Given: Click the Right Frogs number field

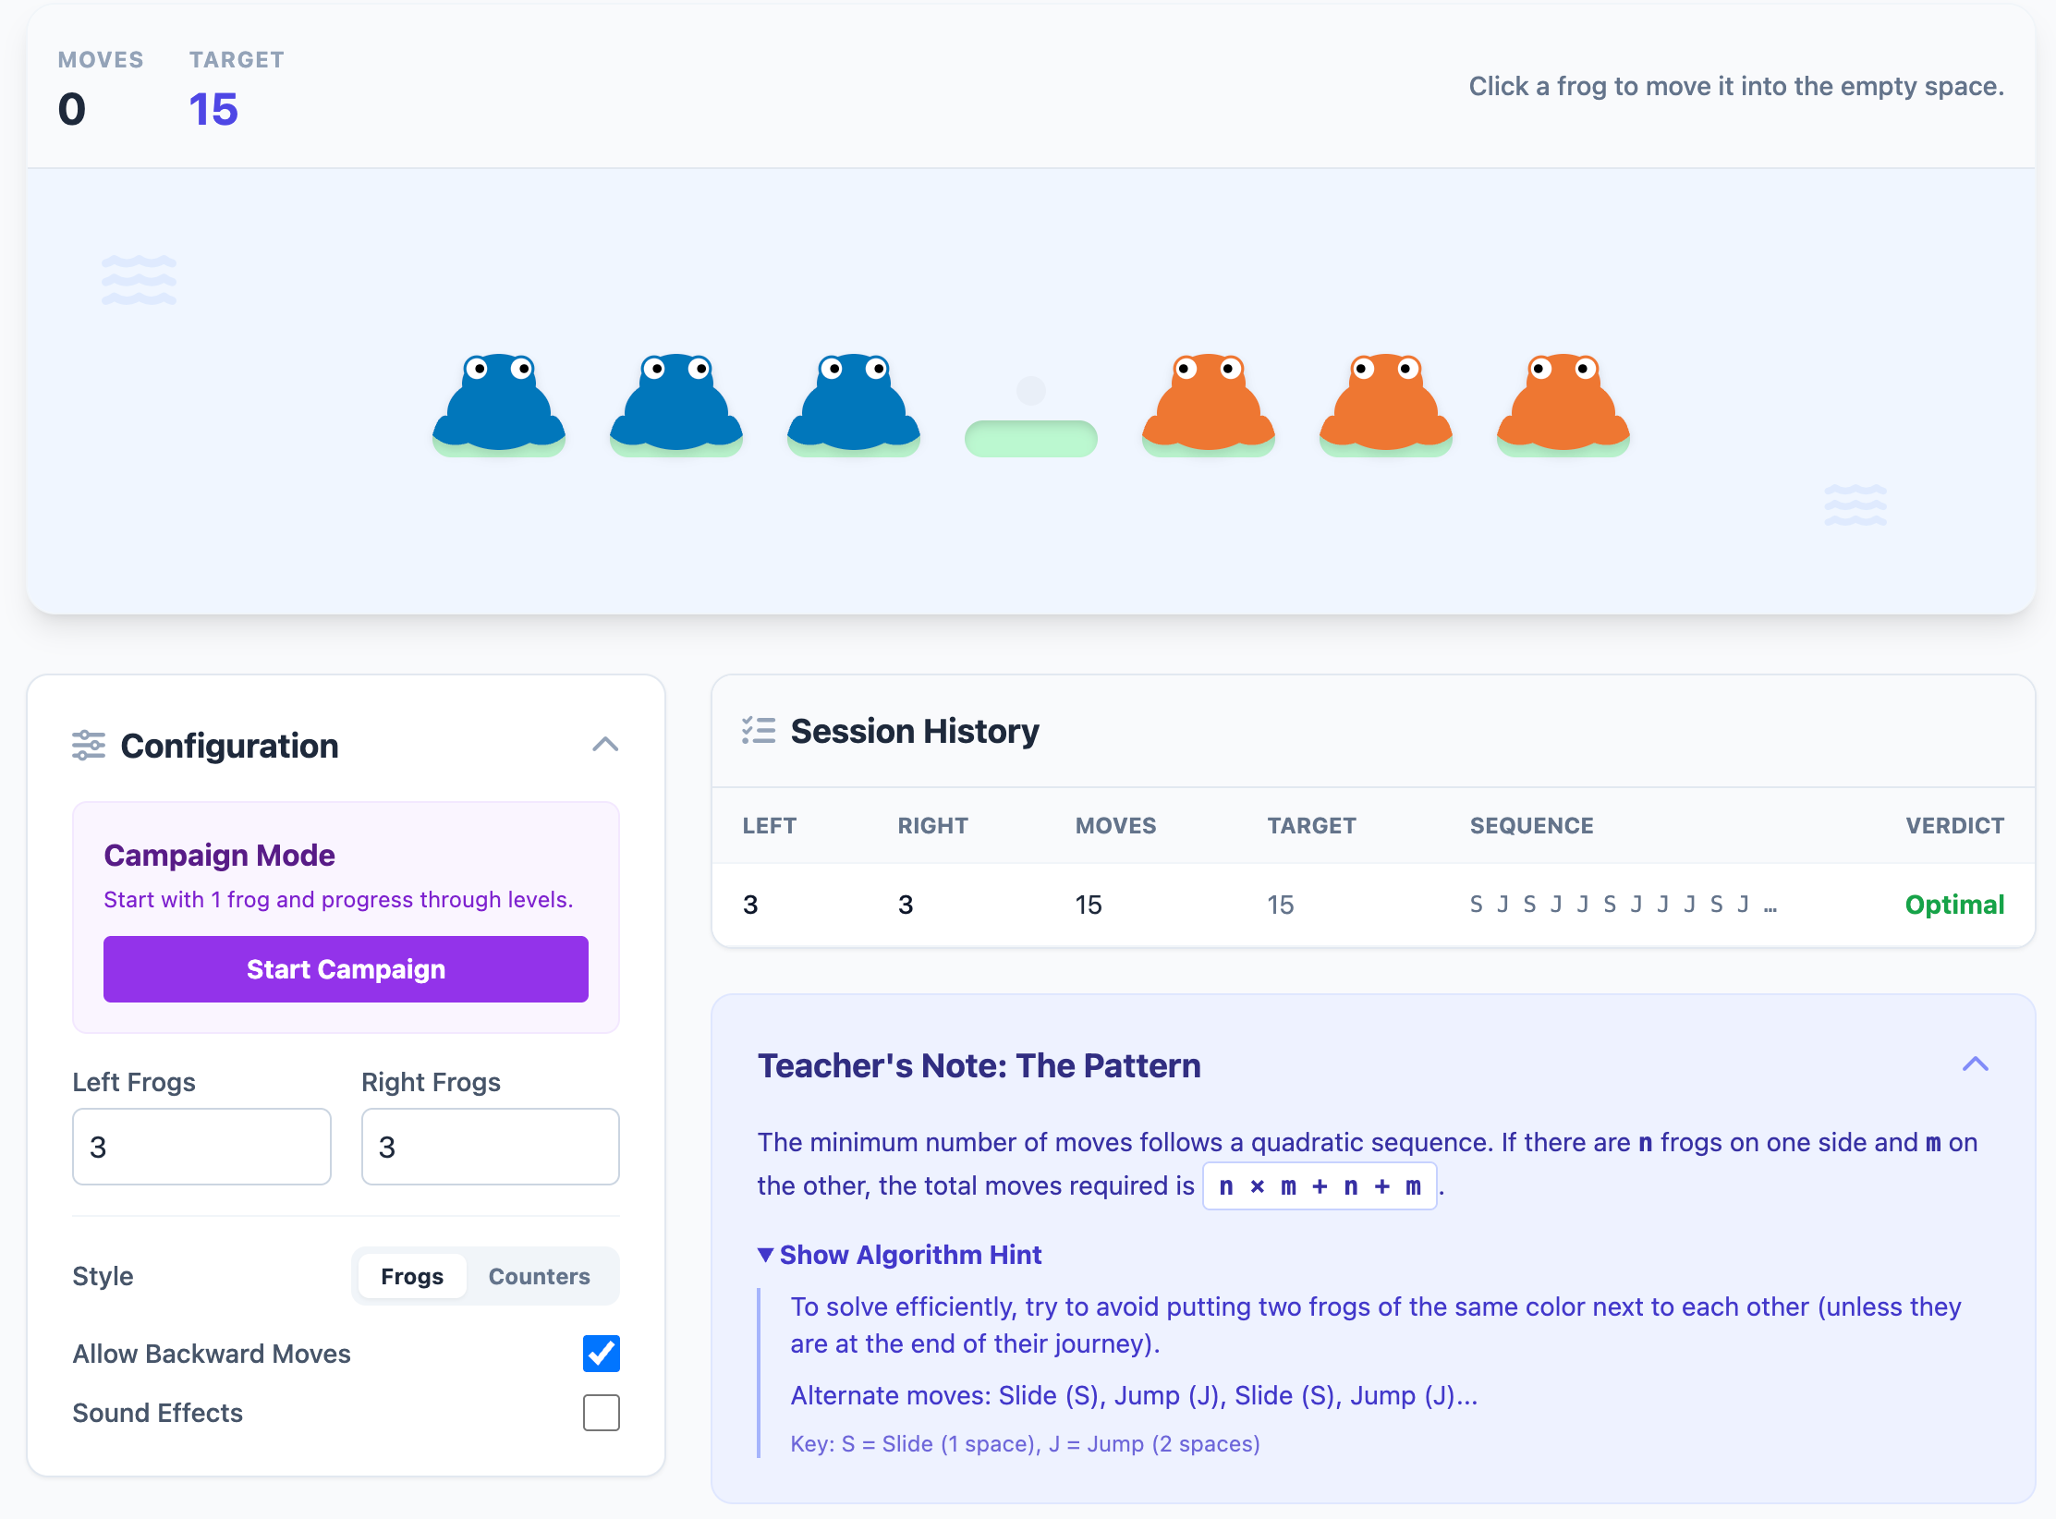Looking at the screenshot, I should pos(490,1147).
